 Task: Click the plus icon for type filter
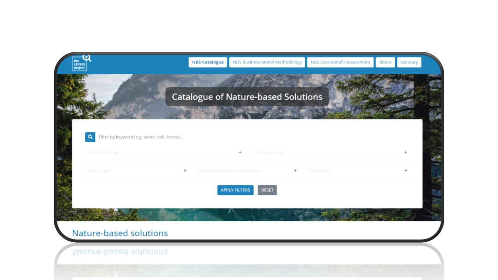[x=185, y=171]
